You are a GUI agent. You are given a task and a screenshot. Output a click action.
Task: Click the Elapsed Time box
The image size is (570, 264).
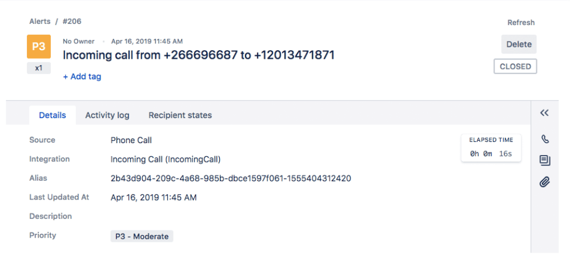pos(491,148)
